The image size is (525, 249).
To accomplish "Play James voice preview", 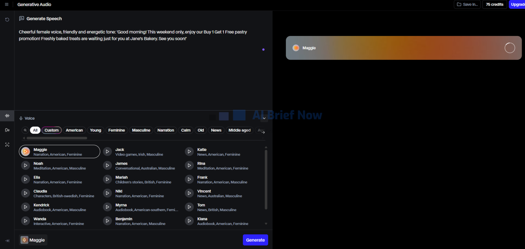I will [x=107, y=165].
